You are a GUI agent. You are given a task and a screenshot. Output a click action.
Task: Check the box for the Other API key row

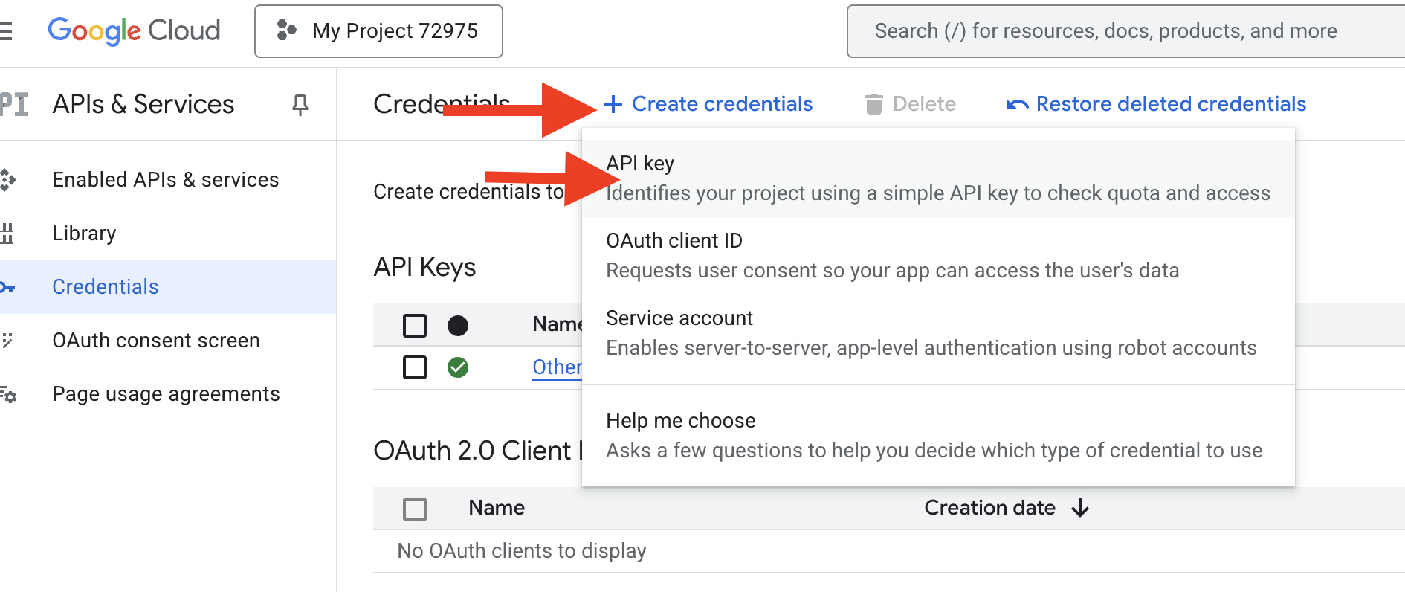[415, 367]
